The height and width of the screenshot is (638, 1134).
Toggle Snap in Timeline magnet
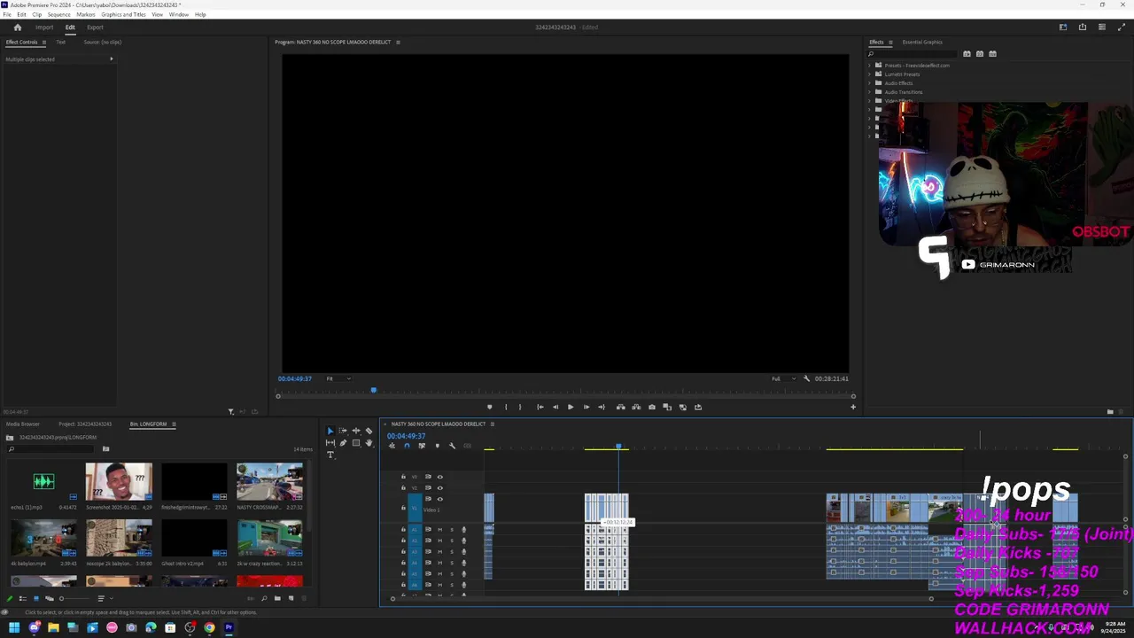pos(407,446)
